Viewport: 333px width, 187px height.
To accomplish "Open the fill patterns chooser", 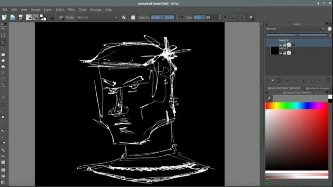I will [36, 17].
